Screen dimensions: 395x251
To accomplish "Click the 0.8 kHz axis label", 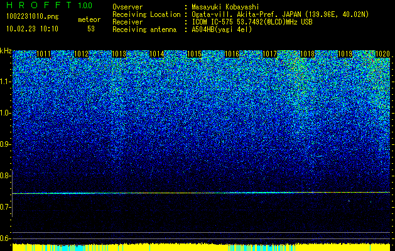I will pyautogui.click(x=4, y=176).
